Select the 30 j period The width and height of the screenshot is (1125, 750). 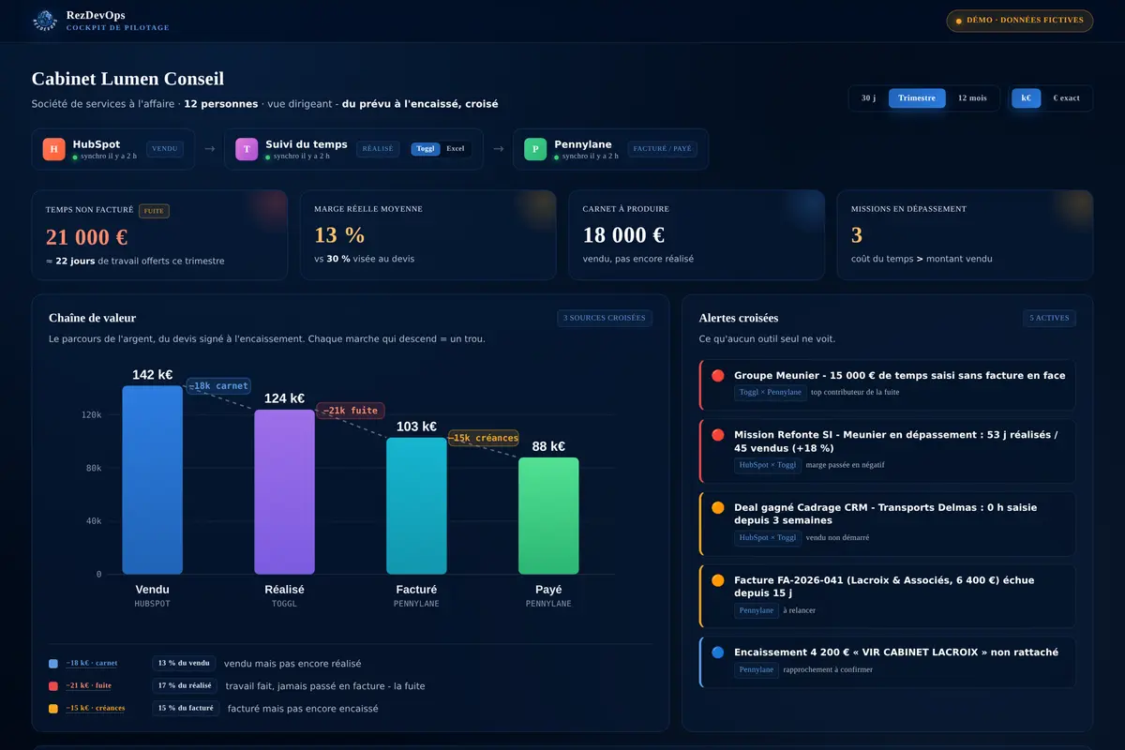(x=869, y=98)
